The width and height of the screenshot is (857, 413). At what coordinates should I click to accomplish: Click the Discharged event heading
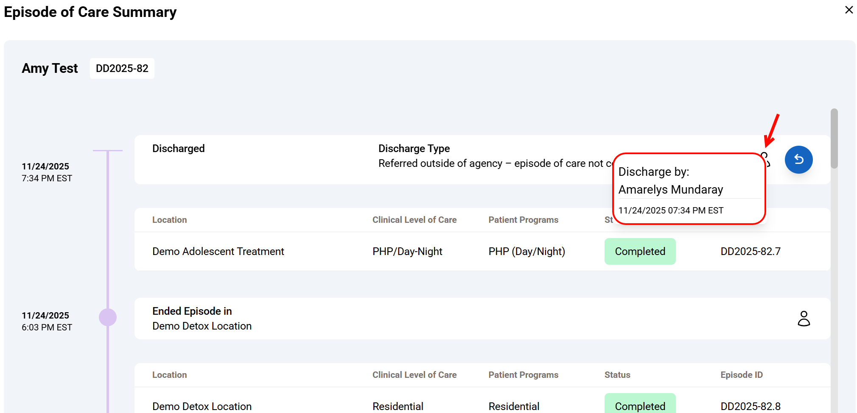(x=178, y=149)
